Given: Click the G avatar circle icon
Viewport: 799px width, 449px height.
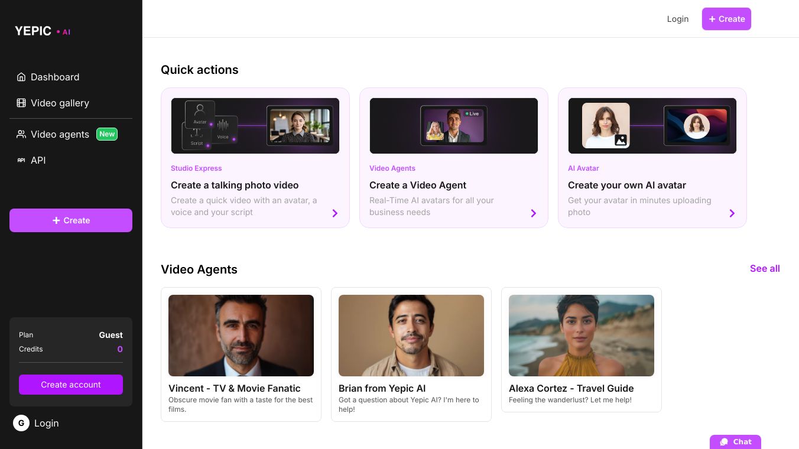Looking at the screenshot, I should click(x=21, y=423).
